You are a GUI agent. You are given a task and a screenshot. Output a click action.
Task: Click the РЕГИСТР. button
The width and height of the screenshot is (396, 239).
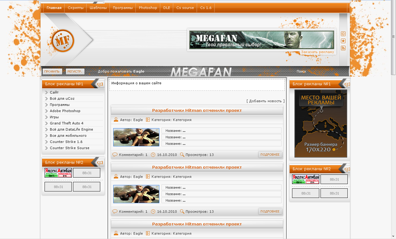click(x=75, y=72)
